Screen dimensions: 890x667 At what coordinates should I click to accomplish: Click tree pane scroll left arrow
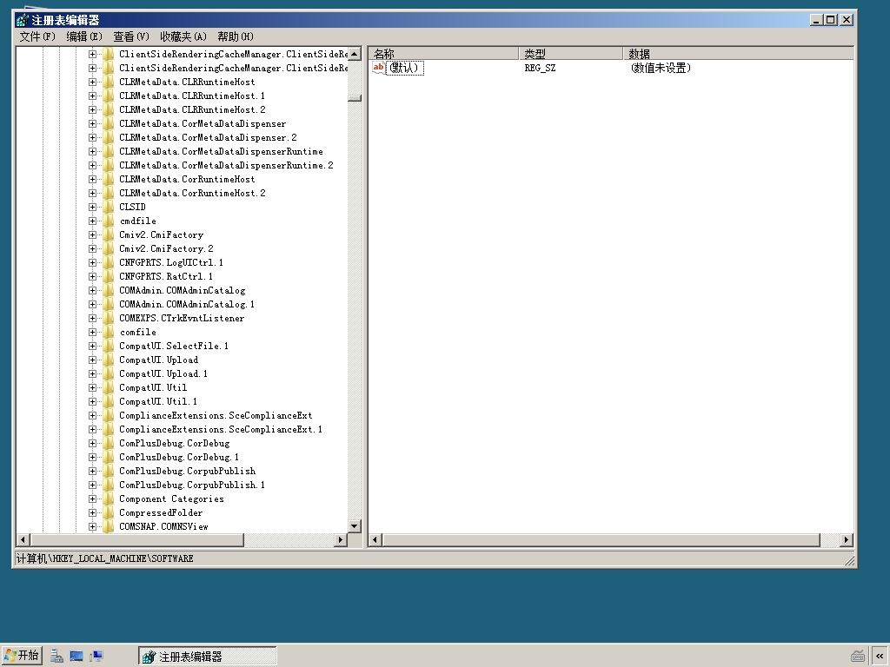[23, 540]
